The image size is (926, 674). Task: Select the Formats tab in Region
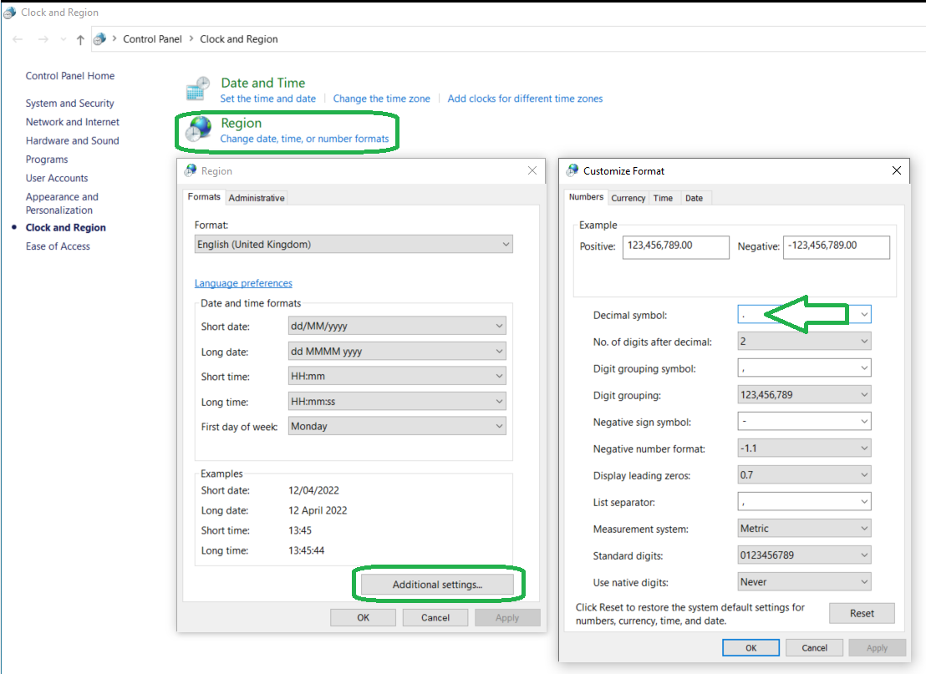[x=204, y=197]
